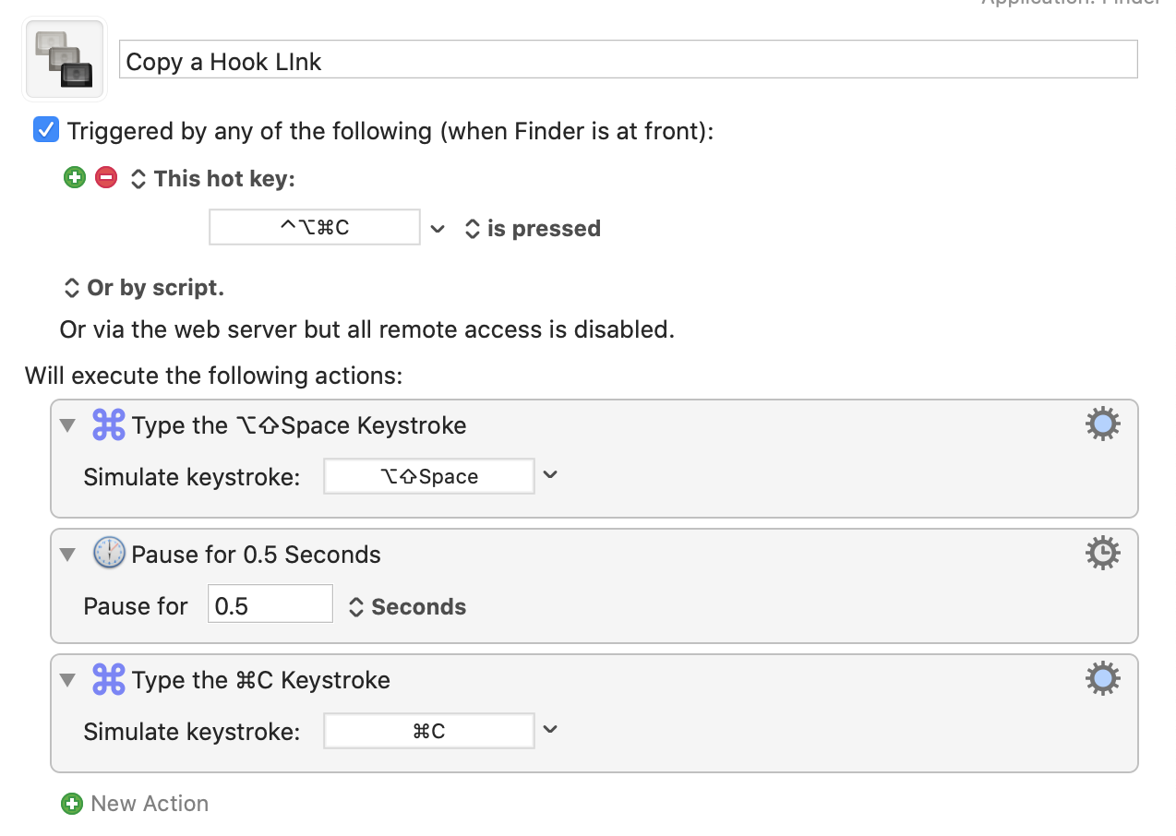Open gear menu for ⌥⇧Space keystroke action
This screenshot has height=836, width=1176.
(x=1102, y=424)
